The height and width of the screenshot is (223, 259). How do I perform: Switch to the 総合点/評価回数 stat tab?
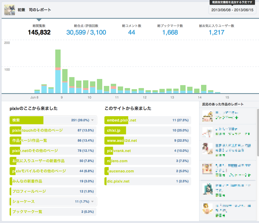click(x=86, y=30)
